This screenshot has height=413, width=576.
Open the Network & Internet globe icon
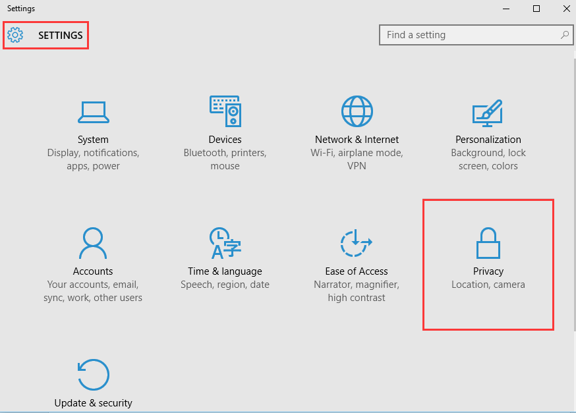[357, 111]
